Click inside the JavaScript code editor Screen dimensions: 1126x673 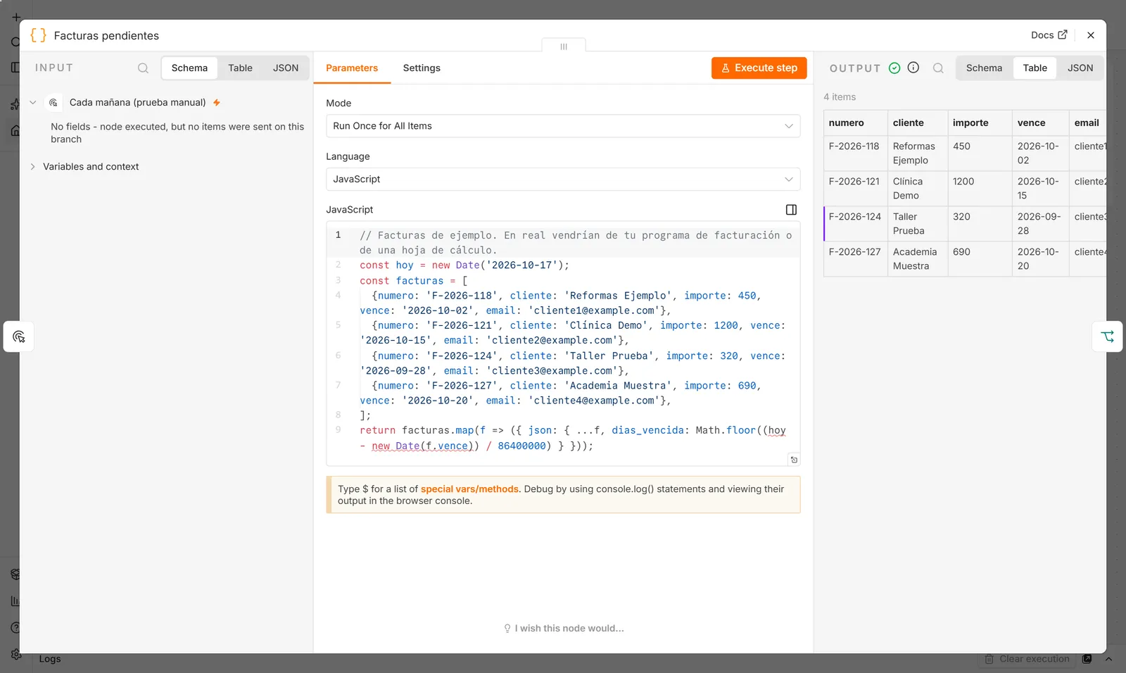pyautogui.click(x=563, y=344)
